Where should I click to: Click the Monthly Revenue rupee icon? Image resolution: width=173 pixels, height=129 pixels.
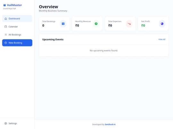click(x=96, y=24)
